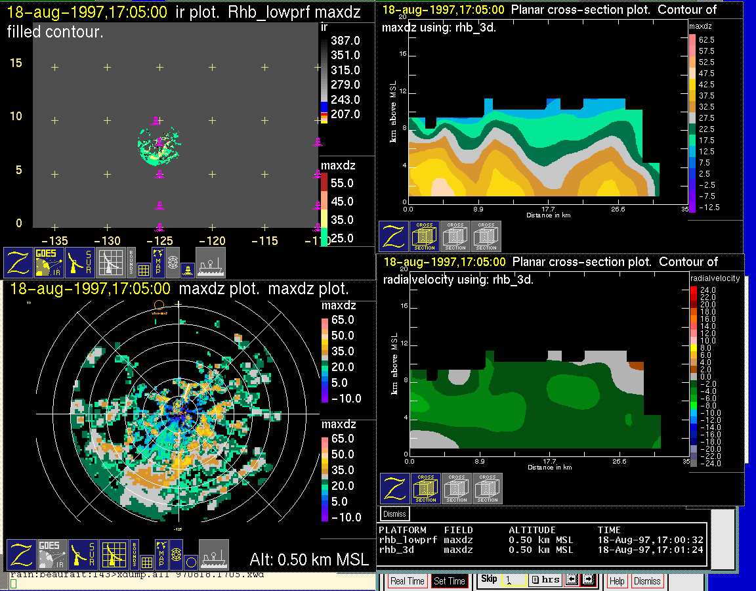Click the skip forward arrow button
756x591 pixels.
point(588,580)
